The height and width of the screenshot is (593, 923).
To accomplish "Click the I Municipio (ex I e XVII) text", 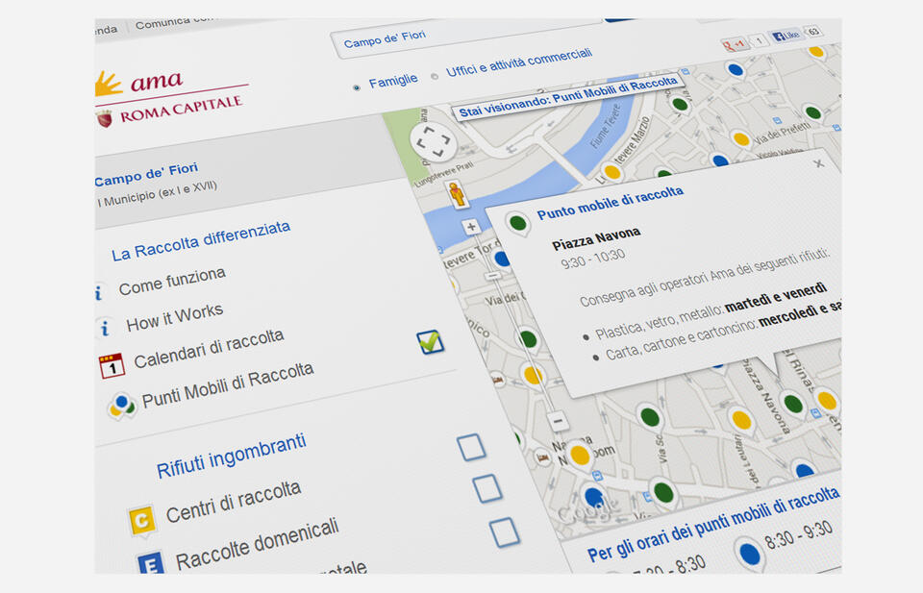I will pos(157,194).
